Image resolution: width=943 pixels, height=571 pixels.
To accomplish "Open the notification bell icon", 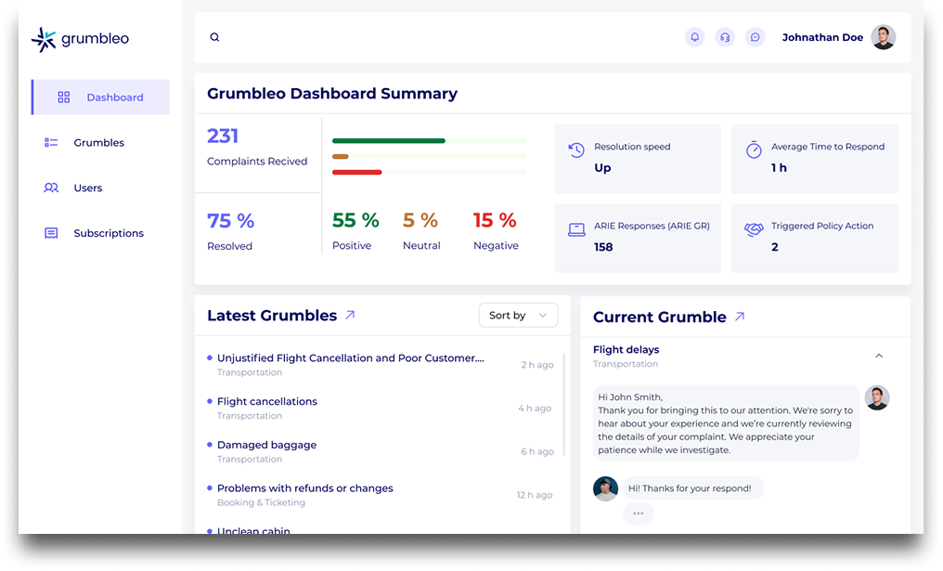I will point(694,37).
